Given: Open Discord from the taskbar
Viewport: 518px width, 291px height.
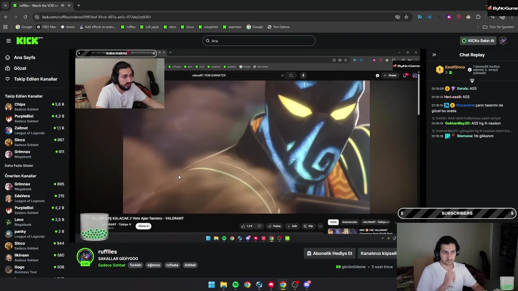Looking at the screenshot, I should pyautogui.click(x=307, y=285).
